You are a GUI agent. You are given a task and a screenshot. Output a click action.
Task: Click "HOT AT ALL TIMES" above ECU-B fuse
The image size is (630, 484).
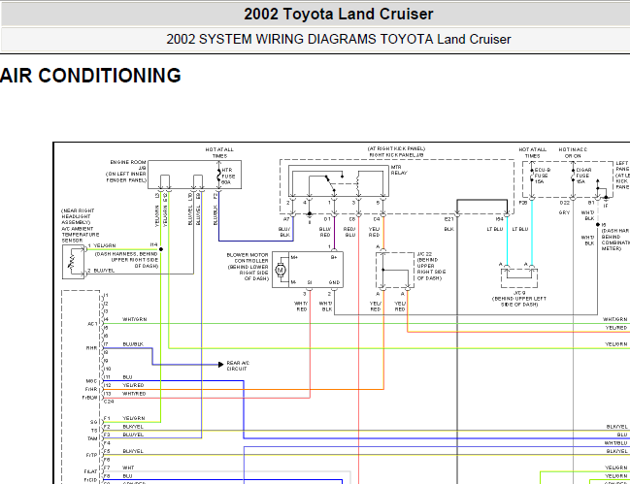pos(532,152)
